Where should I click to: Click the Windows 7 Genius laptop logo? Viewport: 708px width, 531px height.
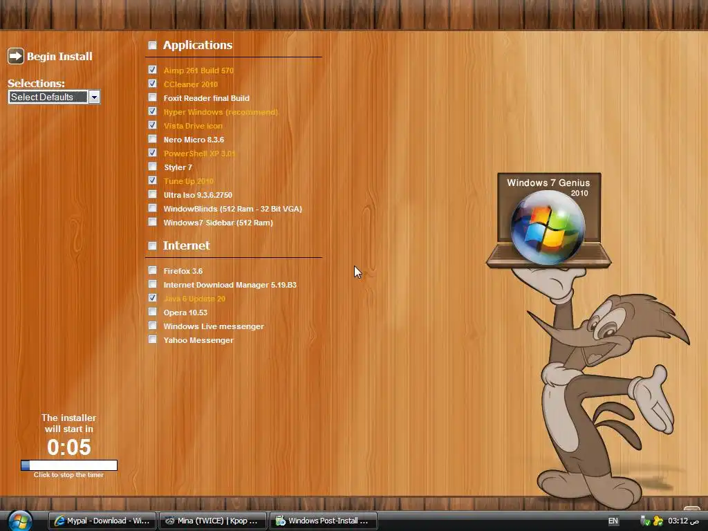click(548, 220)
